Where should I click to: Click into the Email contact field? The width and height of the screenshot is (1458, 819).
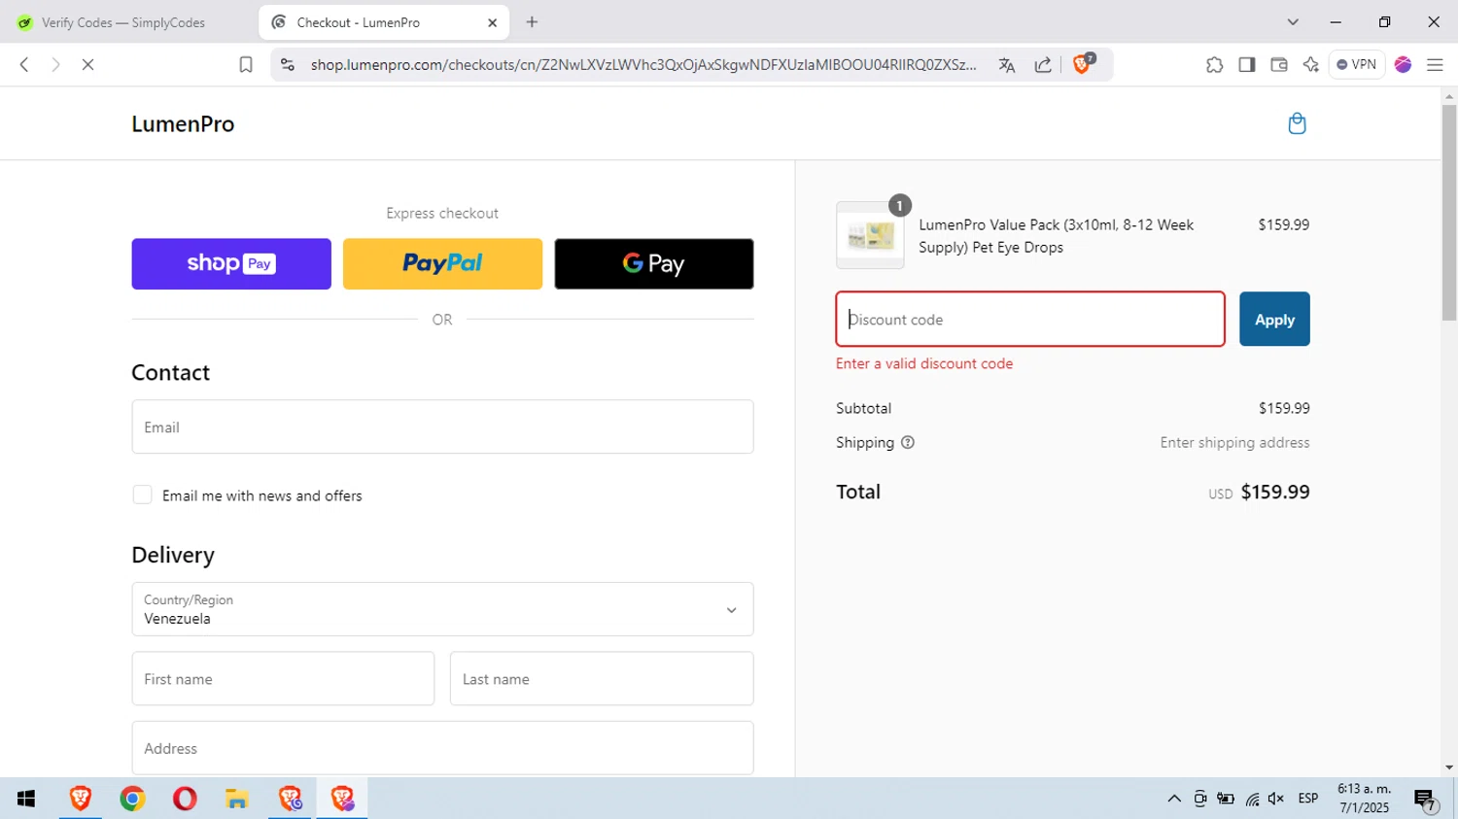coord(442,427)
